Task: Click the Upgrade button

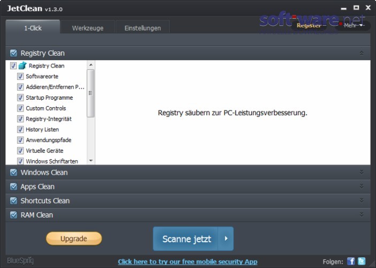Action: [74, 239]
